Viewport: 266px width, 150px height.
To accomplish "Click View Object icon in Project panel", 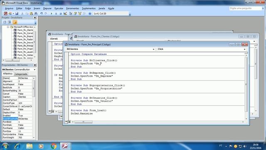I will coord(9,22).
